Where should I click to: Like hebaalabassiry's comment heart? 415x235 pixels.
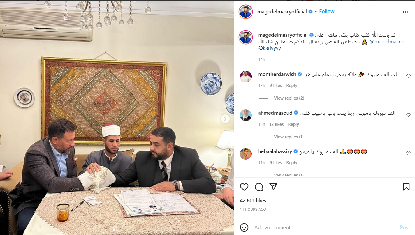tap(408, 153)
